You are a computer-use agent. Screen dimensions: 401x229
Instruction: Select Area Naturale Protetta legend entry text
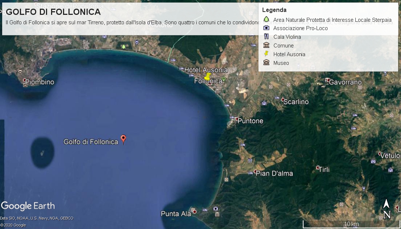(x=332, y=20)
